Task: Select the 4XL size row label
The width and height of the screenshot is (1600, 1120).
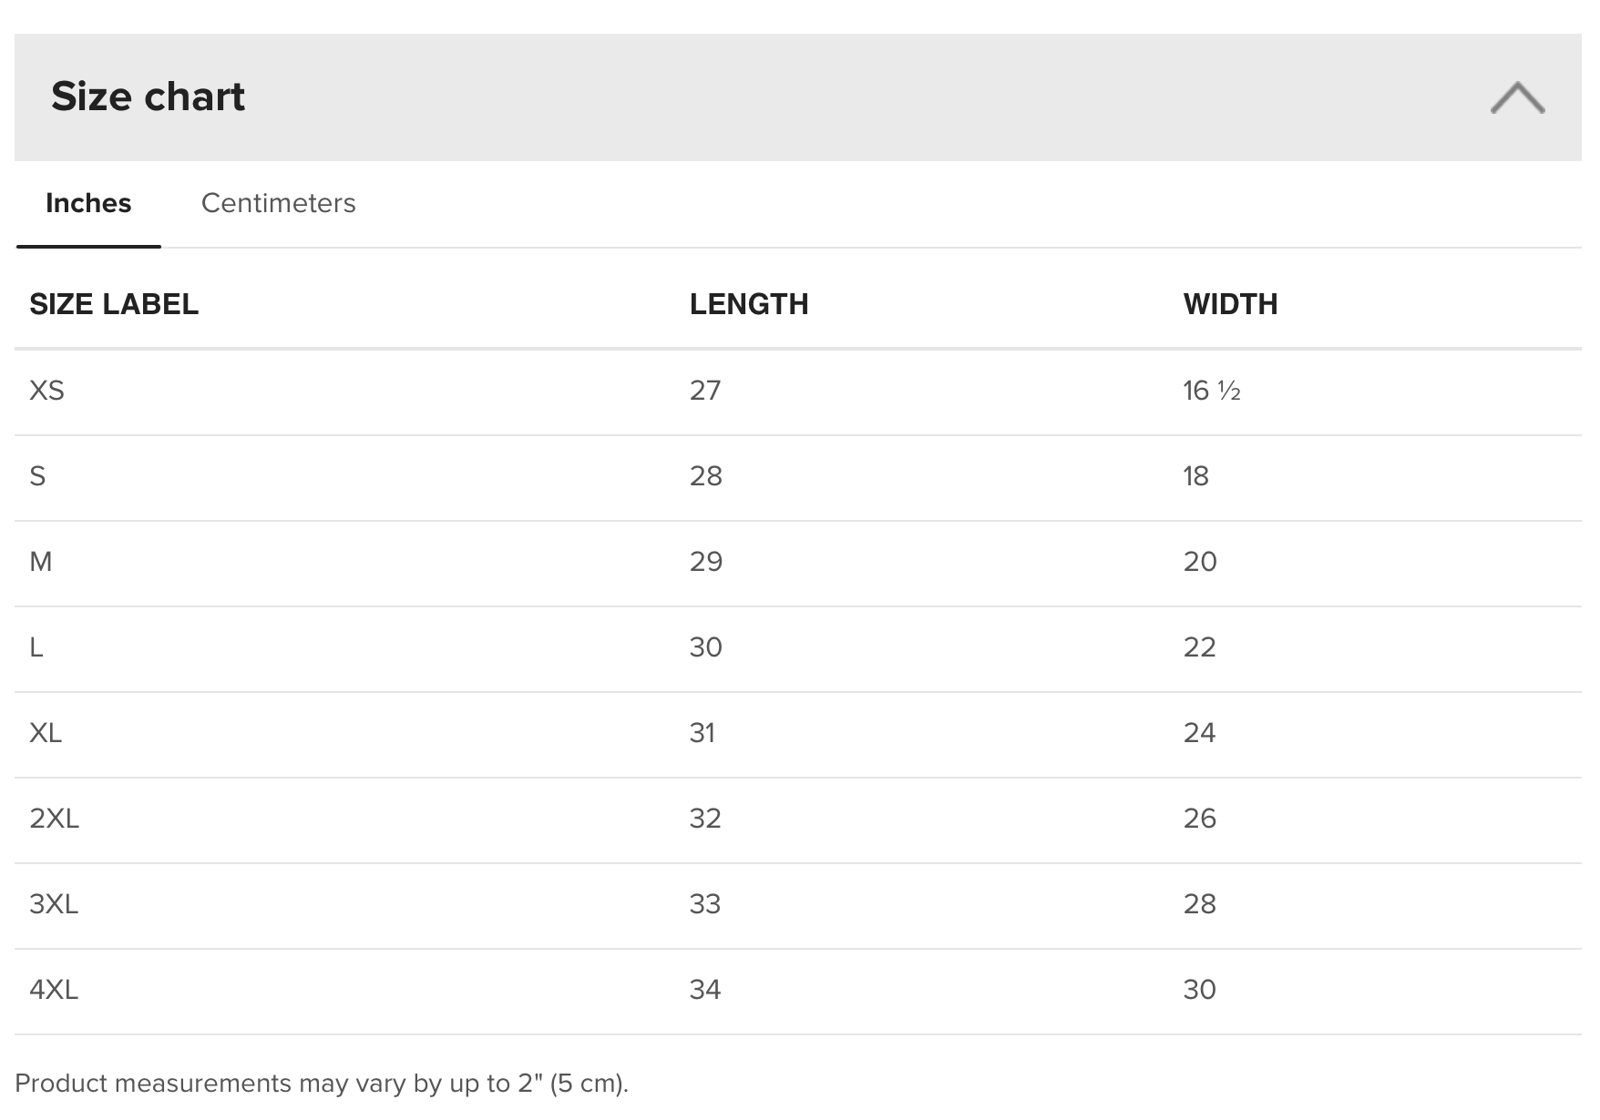Action: point(54,990)
